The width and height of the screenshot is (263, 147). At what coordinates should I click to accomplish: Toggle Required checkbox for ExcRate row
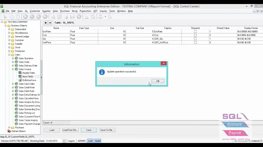point(195,32)
